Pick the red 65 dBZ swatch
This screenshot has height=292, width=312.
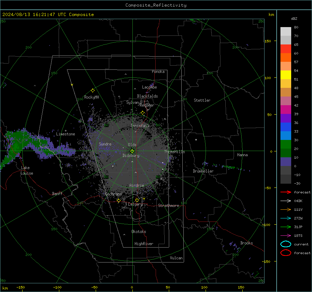click(x=286, y=49)
